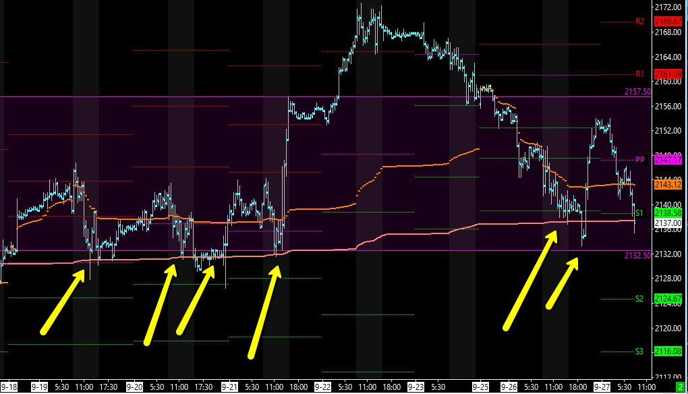Click the S2 support label
The image size is (688, 394).
click(639, 299)
